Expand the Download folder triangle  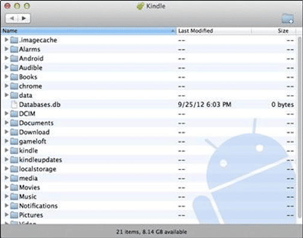7,132
